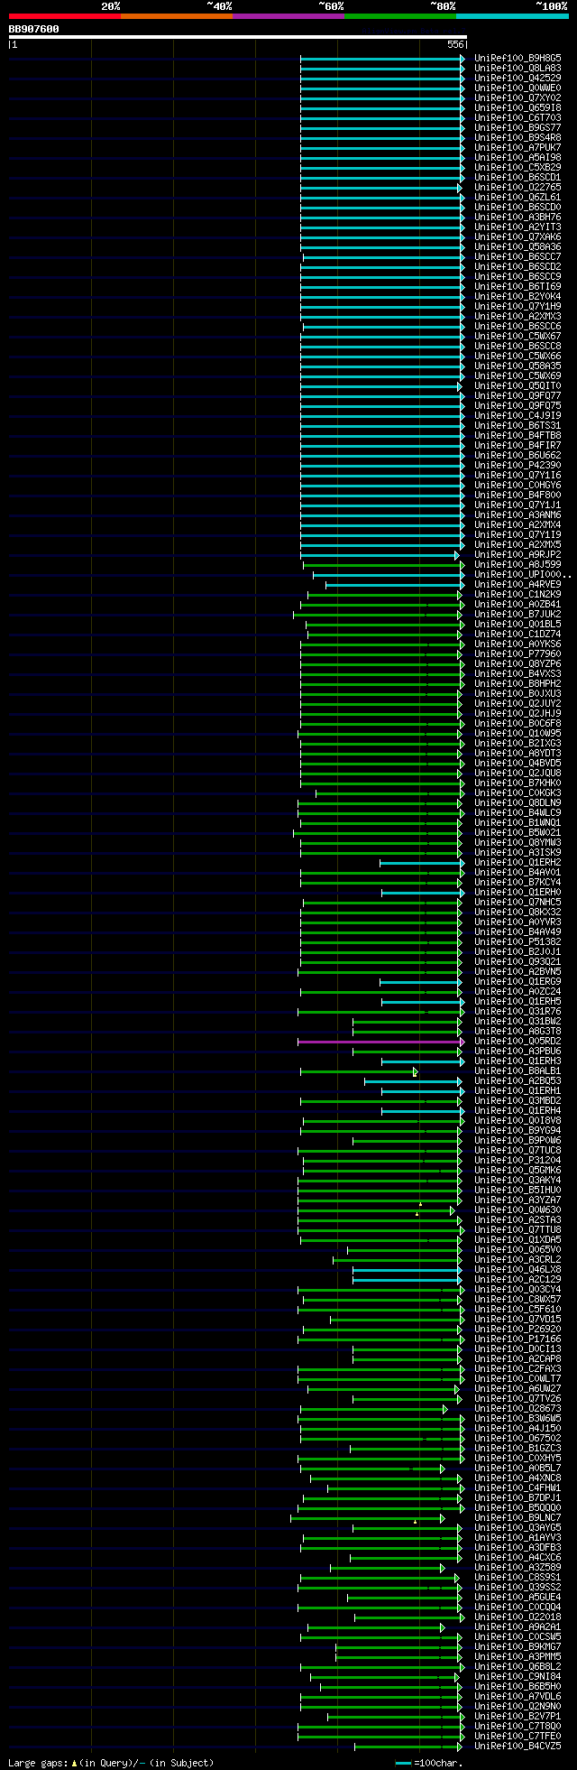
Task: Open hit UniRef100_Q5QIT0
Action: (x=517, y=385)
